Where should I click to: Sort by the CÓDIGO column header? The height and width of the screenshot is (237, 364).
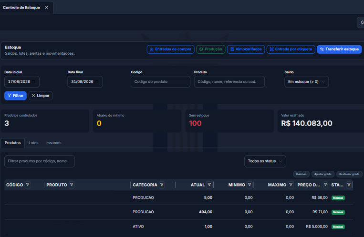(x=15, y=185)
